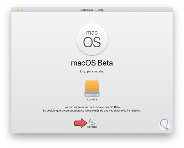
Task: Click the 'macOS Beta' heading
Action: (x=92, y=63)
